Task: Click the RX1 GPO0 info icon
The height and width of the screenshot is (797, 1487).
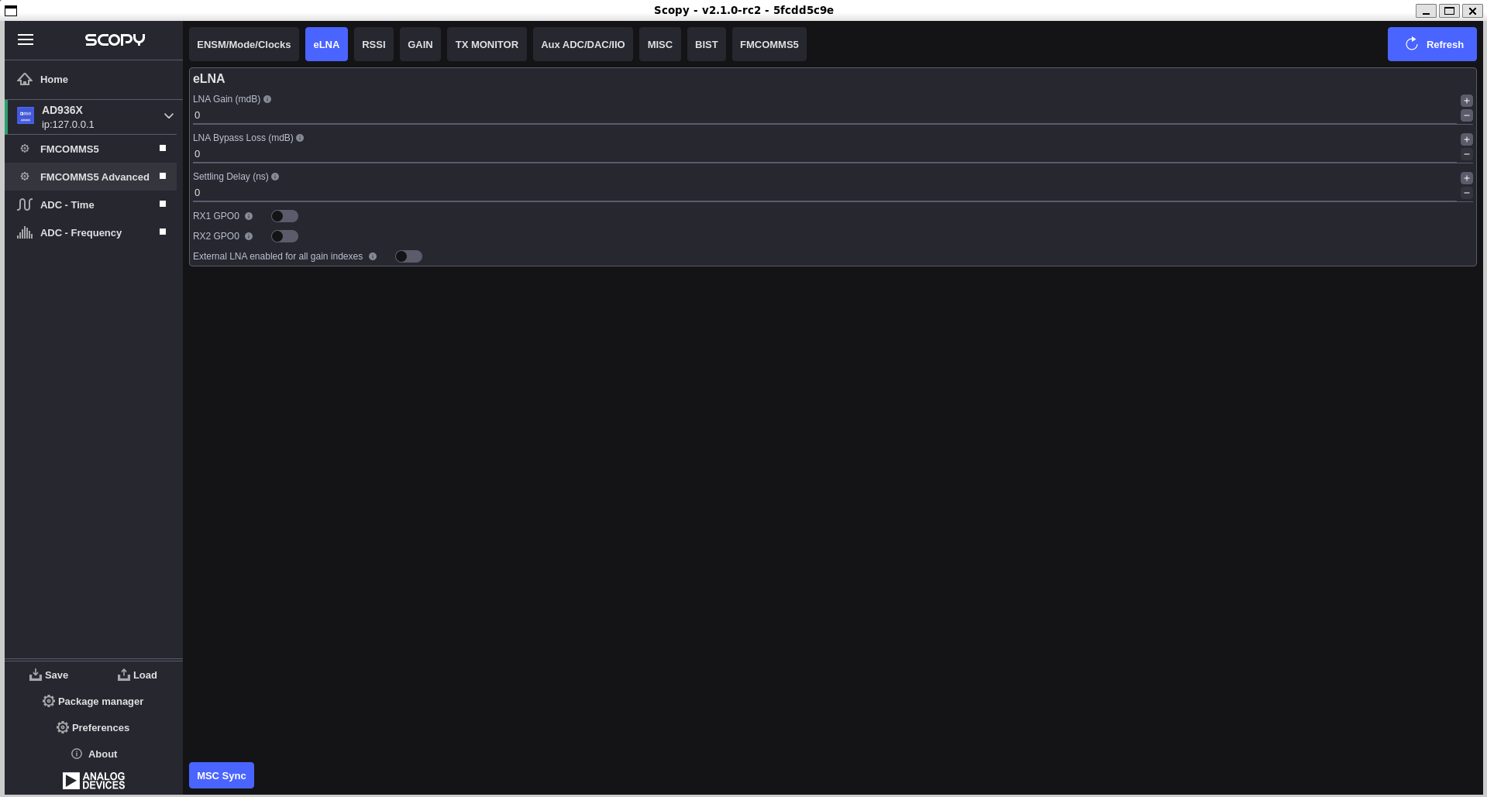Action: pos(249,216)
